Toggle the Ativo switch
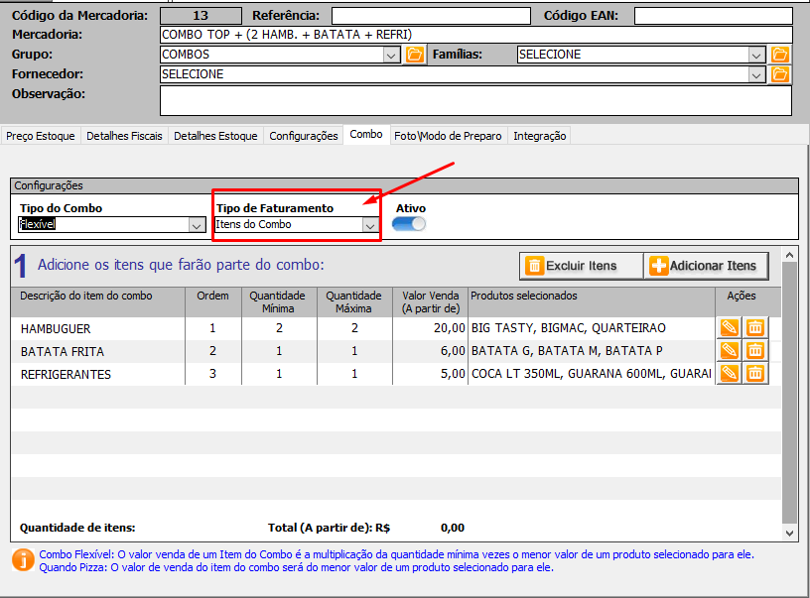The width and height of the screenshot is (810, 598). (x=409, y=224)
